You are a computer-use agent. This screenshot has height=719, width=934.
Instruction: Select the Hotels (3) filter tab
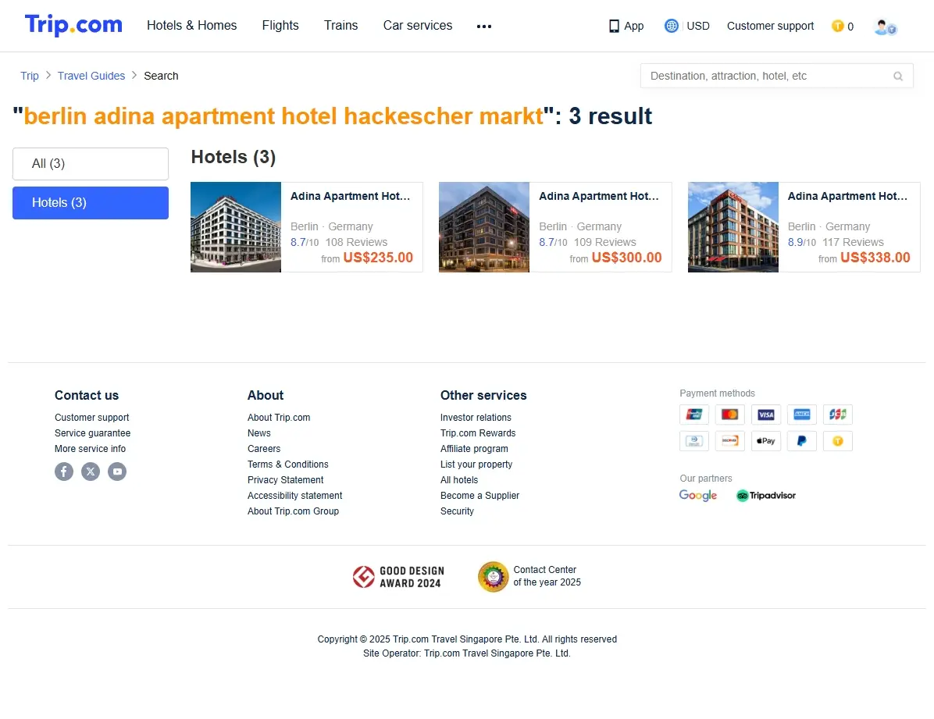point(91,203)
